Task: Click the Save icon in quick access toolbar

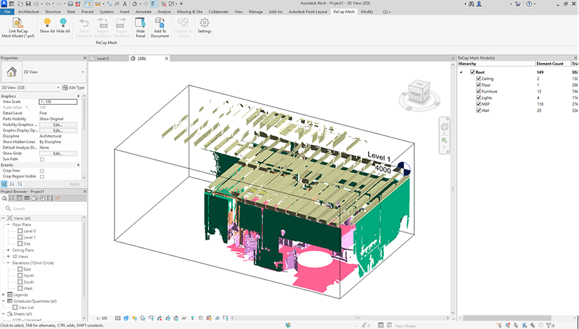Action: (28, 4)
